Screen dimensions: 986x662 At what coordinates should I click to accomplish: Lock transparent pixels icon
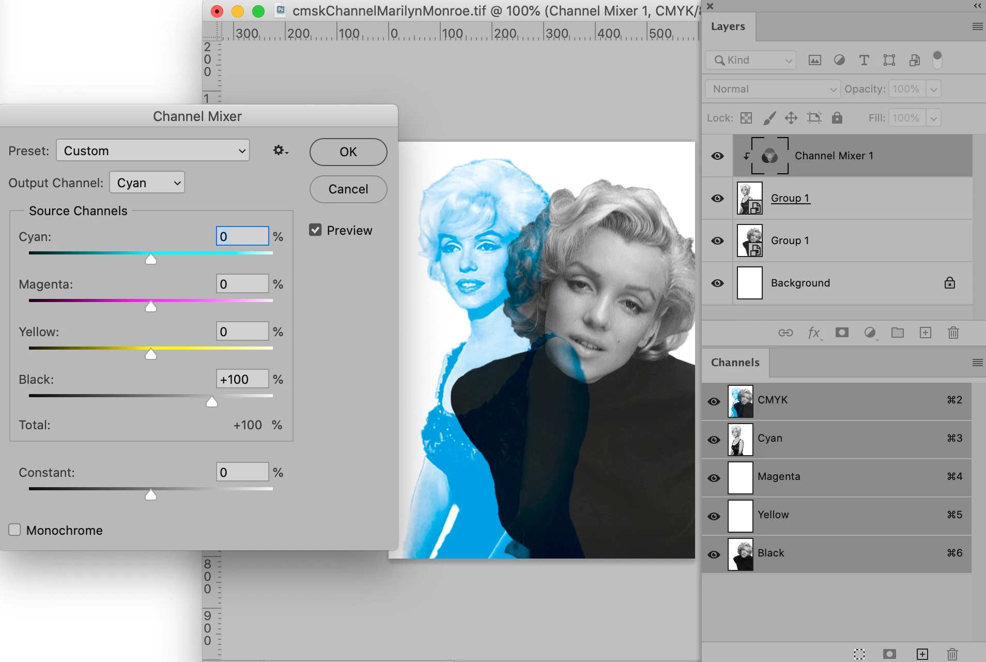pyautogui.click(x=746, y=118)
